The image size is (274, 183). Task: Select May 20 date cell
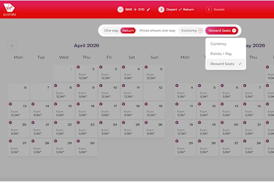point(230,129)
